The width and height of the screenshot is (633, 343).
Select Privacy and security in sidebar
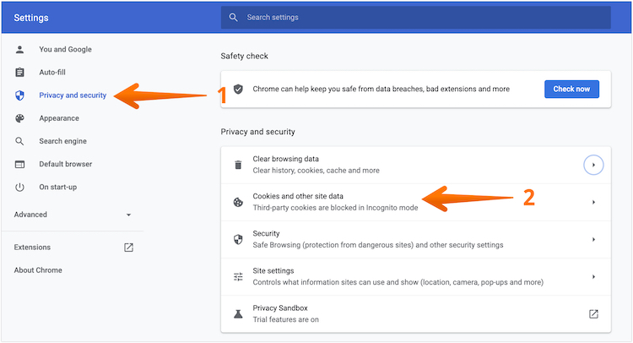click(x=73, y=95)
